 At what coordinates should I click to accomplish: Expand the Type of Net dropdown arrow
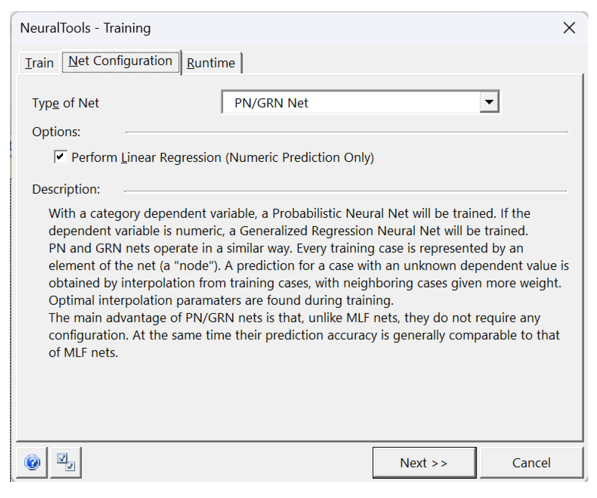pos(489,102)
